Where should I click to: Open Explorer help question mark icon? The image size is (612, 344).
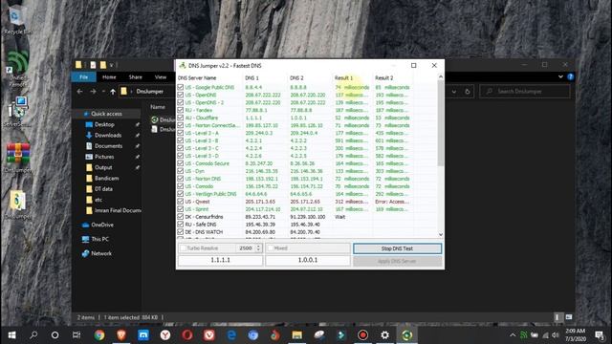(x=570, y=76)
